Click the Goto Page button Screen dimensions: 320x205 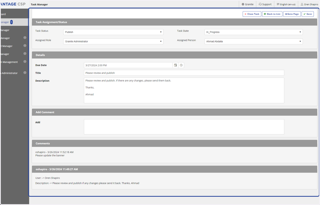292,14
